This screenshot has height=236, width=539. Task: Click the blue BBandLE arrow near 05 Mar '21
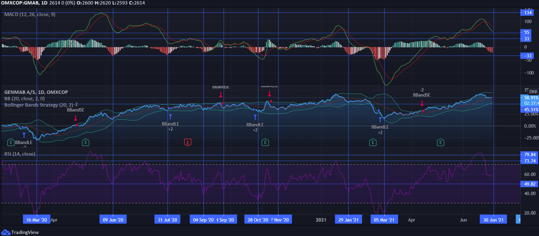point(380,120)
